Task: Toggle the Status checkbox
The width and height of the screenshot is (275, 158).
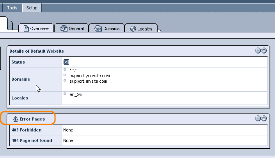Action: pyautogui.click(x=66, y=62)
